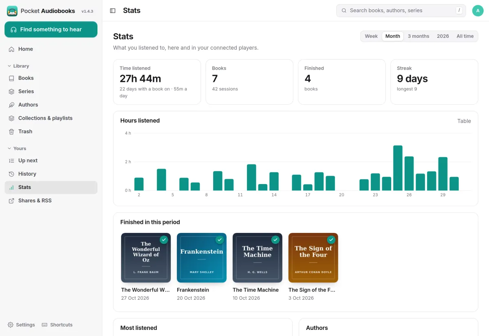The width and height of the screenshot is (489, 336).
Task: Open the Frankenstein cover thumbnail
Action: (x=202, y=258)
